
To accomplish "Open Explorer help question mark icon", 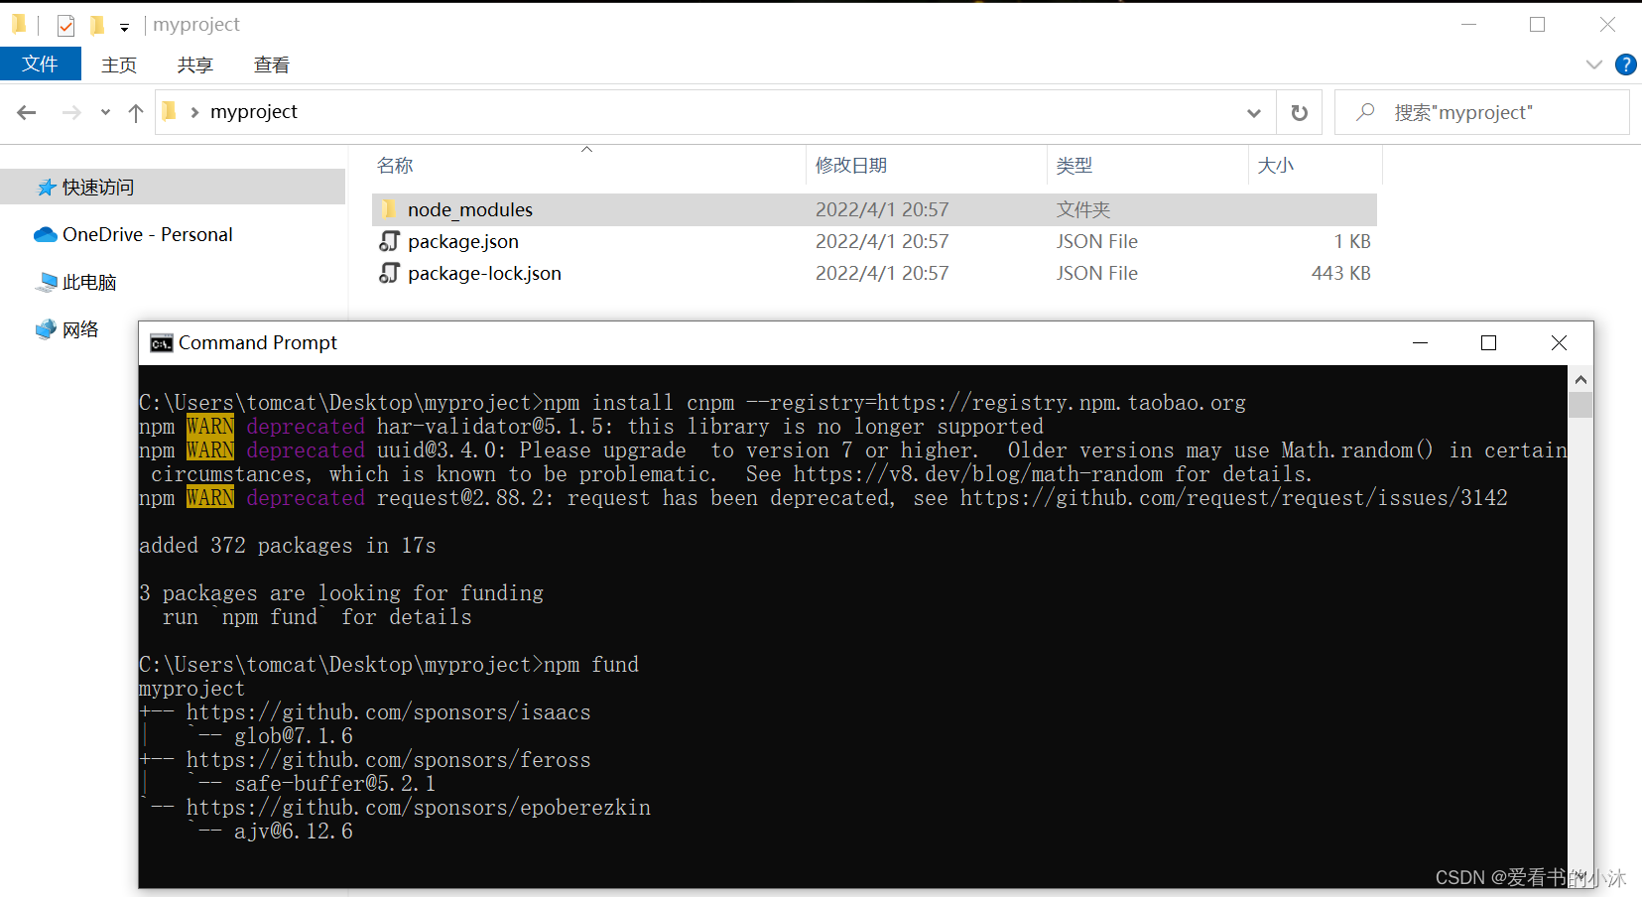I will click(x=1626, y=64).
